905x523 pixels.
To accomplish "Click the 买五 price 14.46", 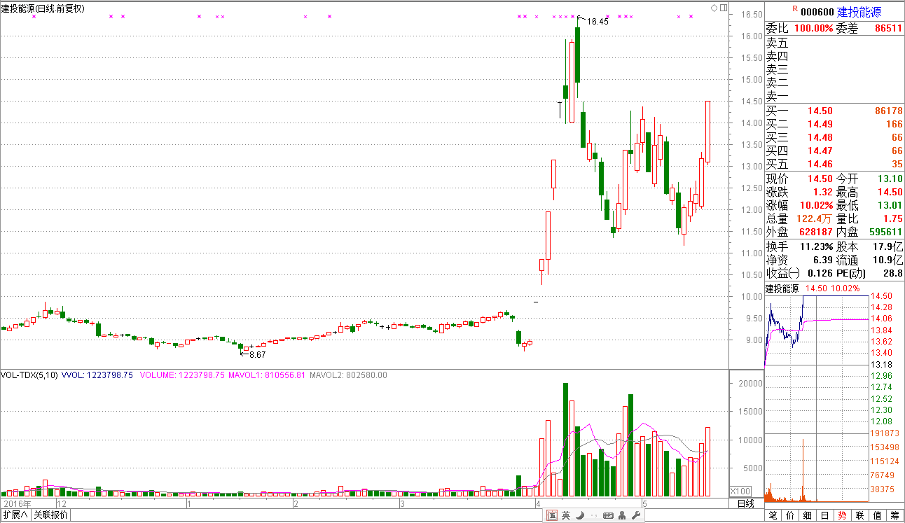I will pyautogui.click(x=820, y=164).
